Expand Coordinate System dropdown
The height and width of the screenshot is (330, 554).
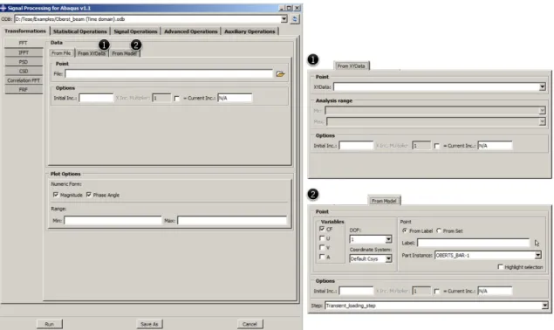tap(388, 259)
